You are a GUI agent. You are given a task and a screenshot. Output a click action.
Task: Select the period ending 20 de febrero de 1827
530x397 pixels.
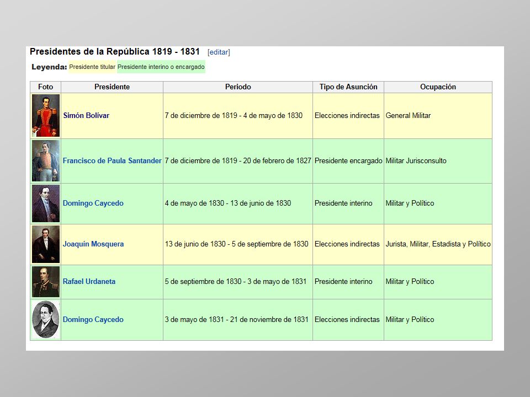(238, 160)
